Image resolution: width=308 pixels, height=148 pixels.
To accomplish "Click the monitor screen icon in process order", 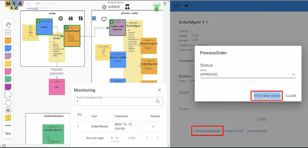I will (104, 19).
